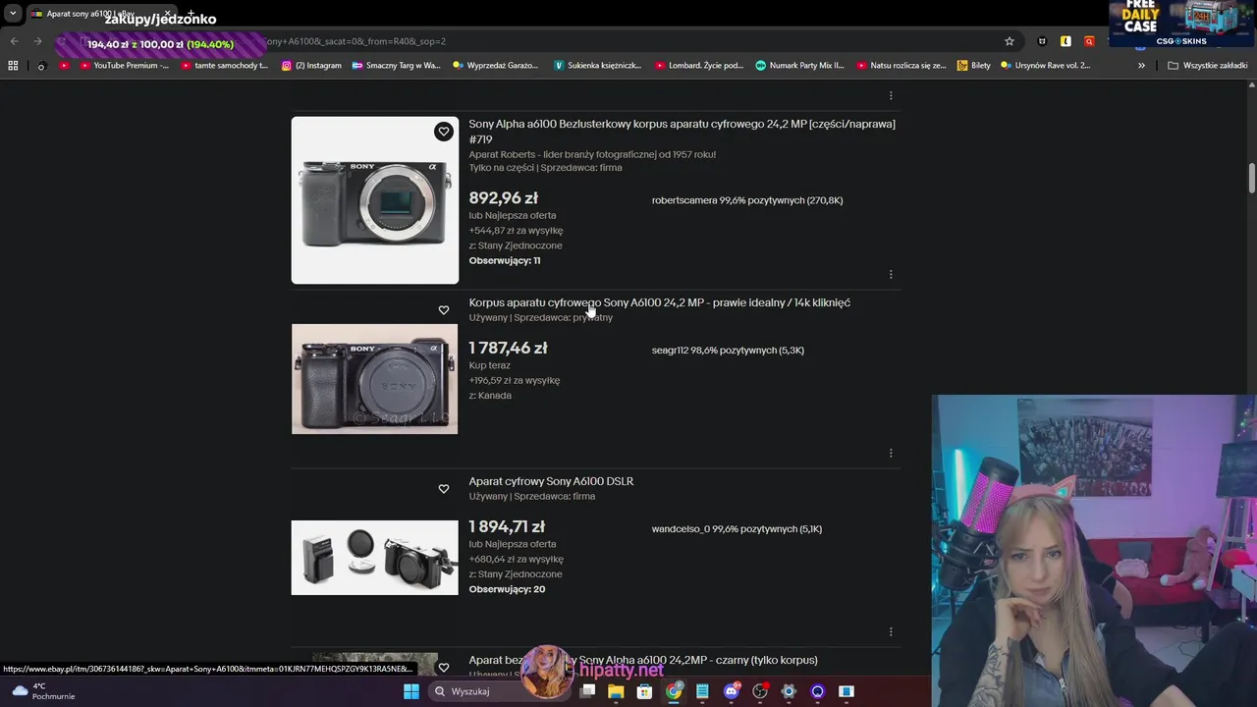
Task: Open the 'Korpus aparatu cyfrowego Sony A6100' listing title
Action: tap(659, 302)
